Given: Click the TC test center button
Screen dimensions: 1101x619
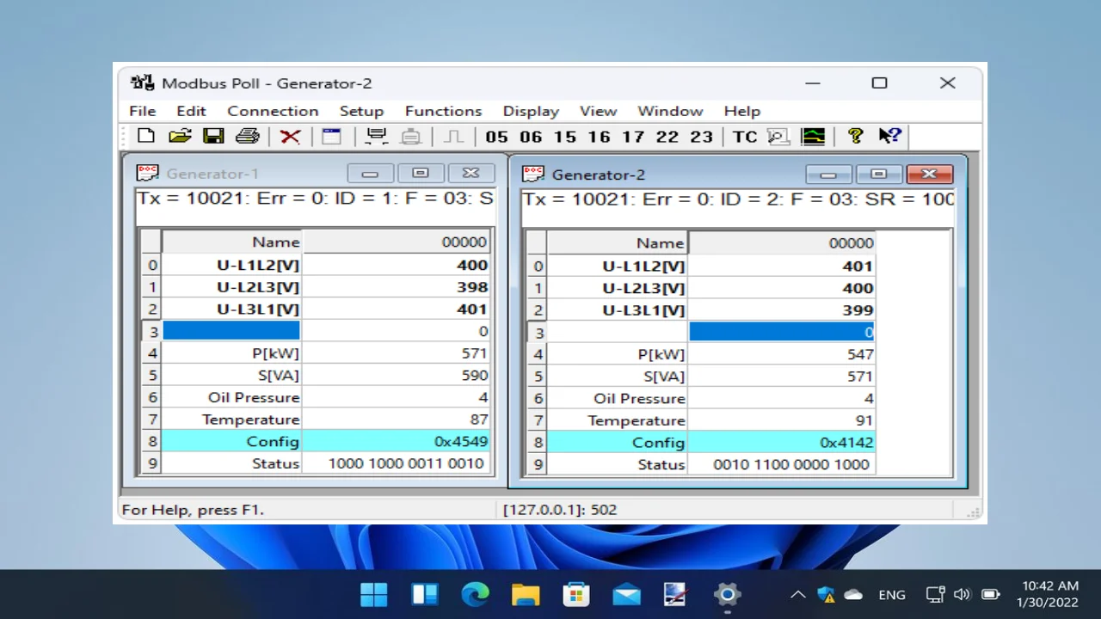Looking at the screenshot, I should [x=745, y=137].
